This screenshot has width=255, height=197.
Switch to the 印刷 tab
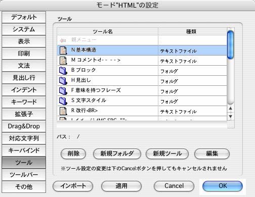24,54
